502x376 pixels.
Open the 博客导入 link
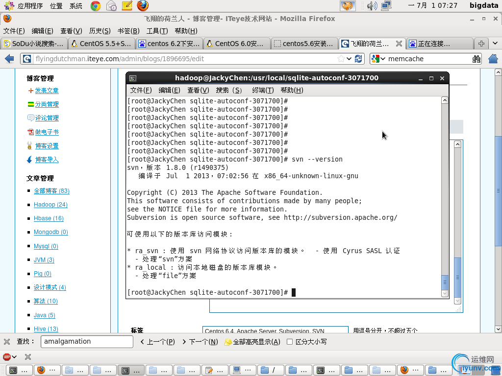point(47,160)
